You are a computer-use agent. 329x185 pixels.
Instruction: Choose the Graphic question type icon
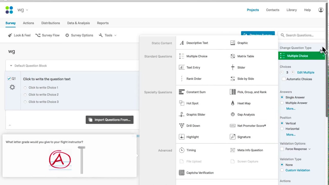point(233,43)
